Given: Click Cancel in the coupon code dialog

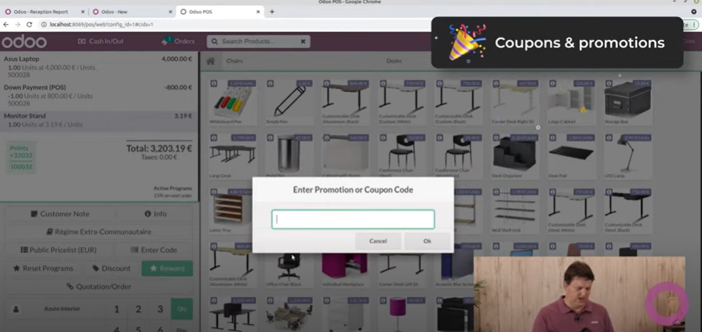Looking at the screenshot, I should (x=378, y=241).
